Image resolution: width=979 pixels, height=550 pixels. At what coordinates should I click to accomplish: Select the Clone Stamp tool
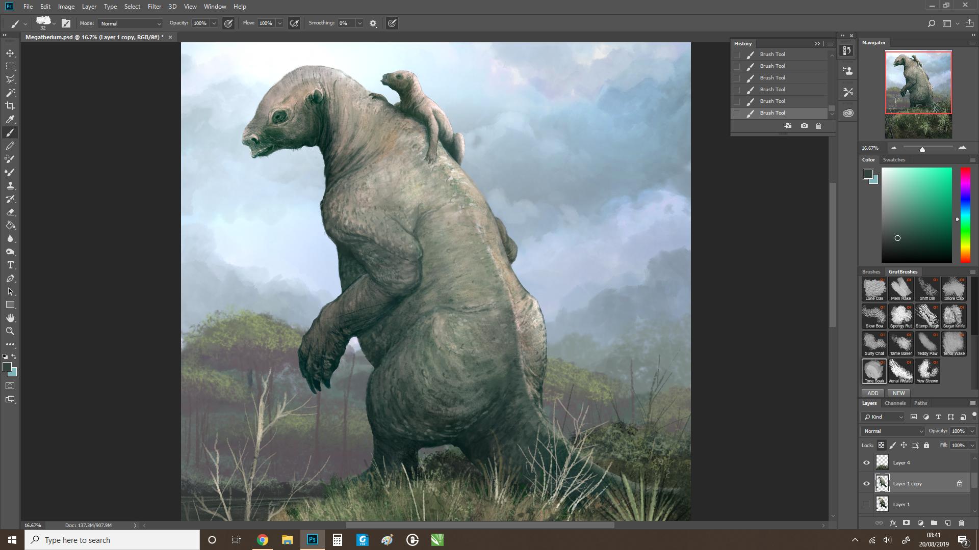tap(10, 185)
